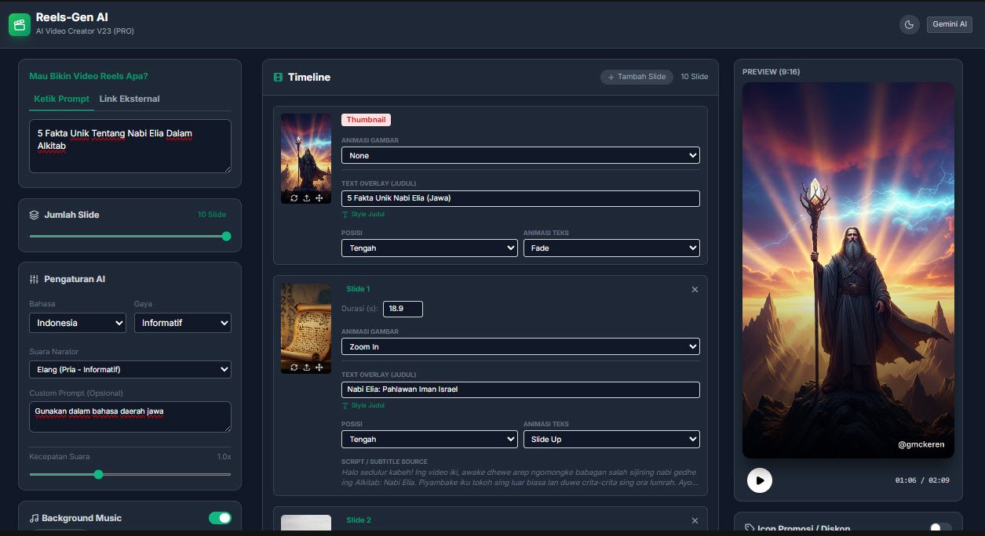Click the green Reels-Gen AI logo icon

click(x=20, y=25)
